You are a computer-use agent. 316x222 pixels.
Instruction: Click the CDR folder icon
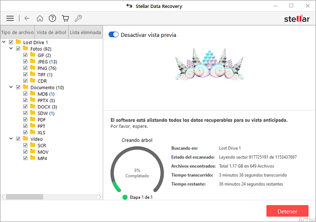click(x=33, y=80)
